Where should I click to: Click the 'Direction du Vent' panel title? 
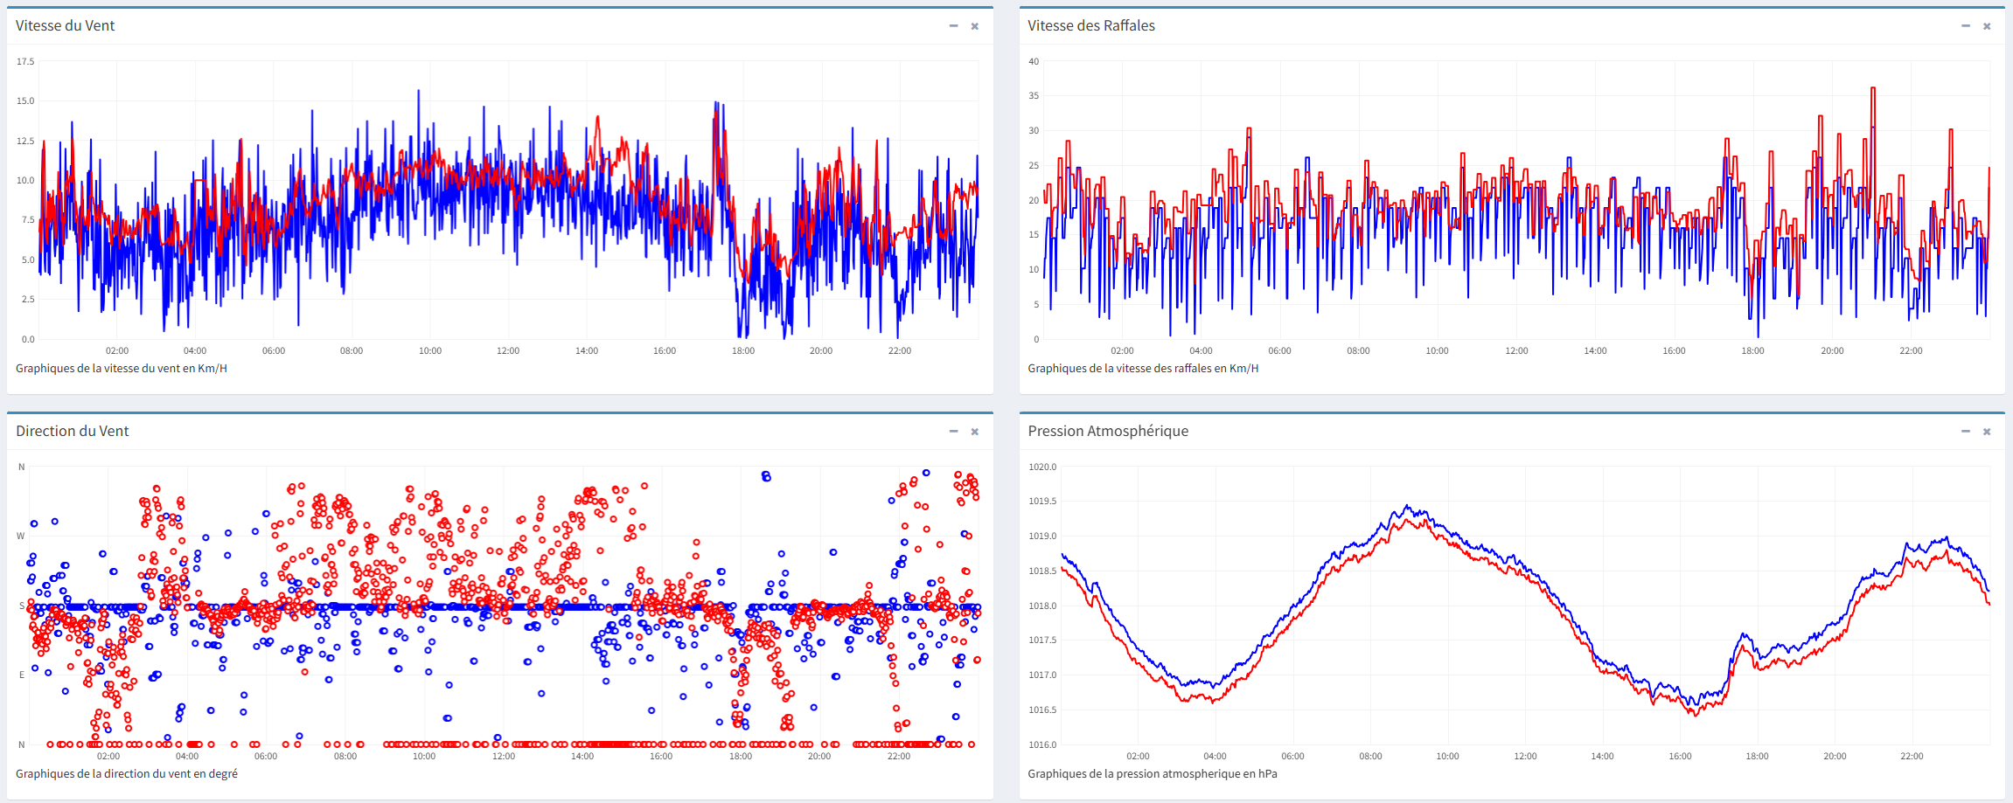[x=72, y=432]
